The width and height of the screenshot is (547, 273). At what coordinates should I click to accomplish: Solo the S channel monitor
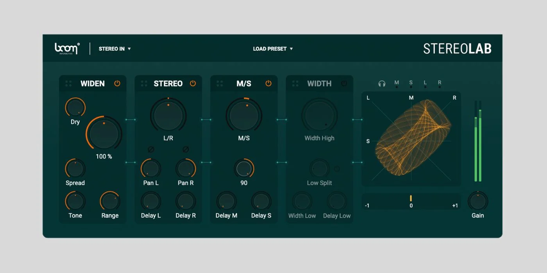click(411, 83)
